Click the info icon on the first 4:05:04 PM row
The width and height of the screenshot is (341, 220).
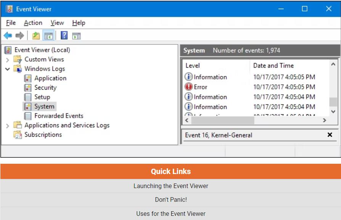pos(188,97)
